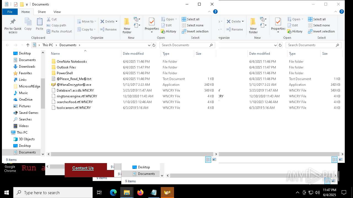
Task: Click This PC in address breadcrumb
Action: pos(48,45)
